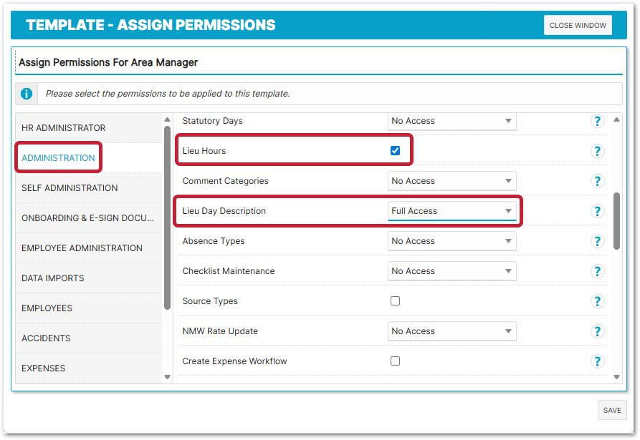Expand the Absence Types access dropdown
The width and height of the screenshot is (640, 440).
452,241
